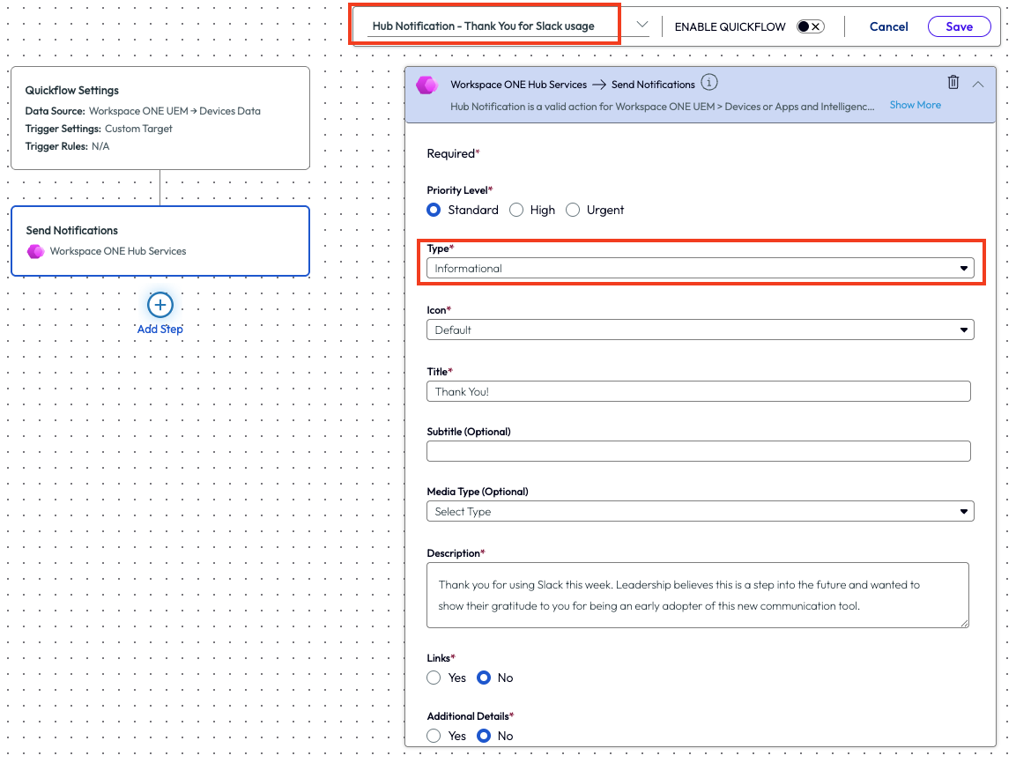Click the info icon beside Send Notifications
Image resolution: width=1016 pixels, height=763 pixels.
pos(709,83)
